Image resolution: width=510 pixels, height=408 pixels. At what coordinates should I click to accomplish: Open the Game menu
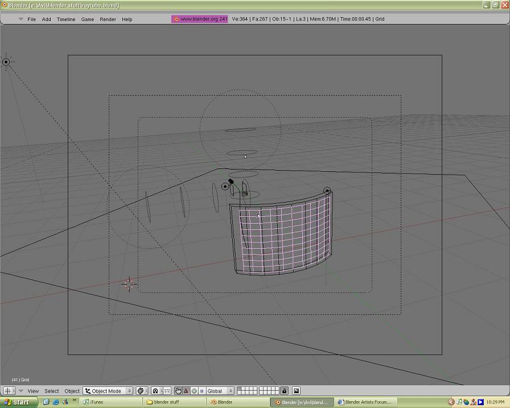point(88,19)
